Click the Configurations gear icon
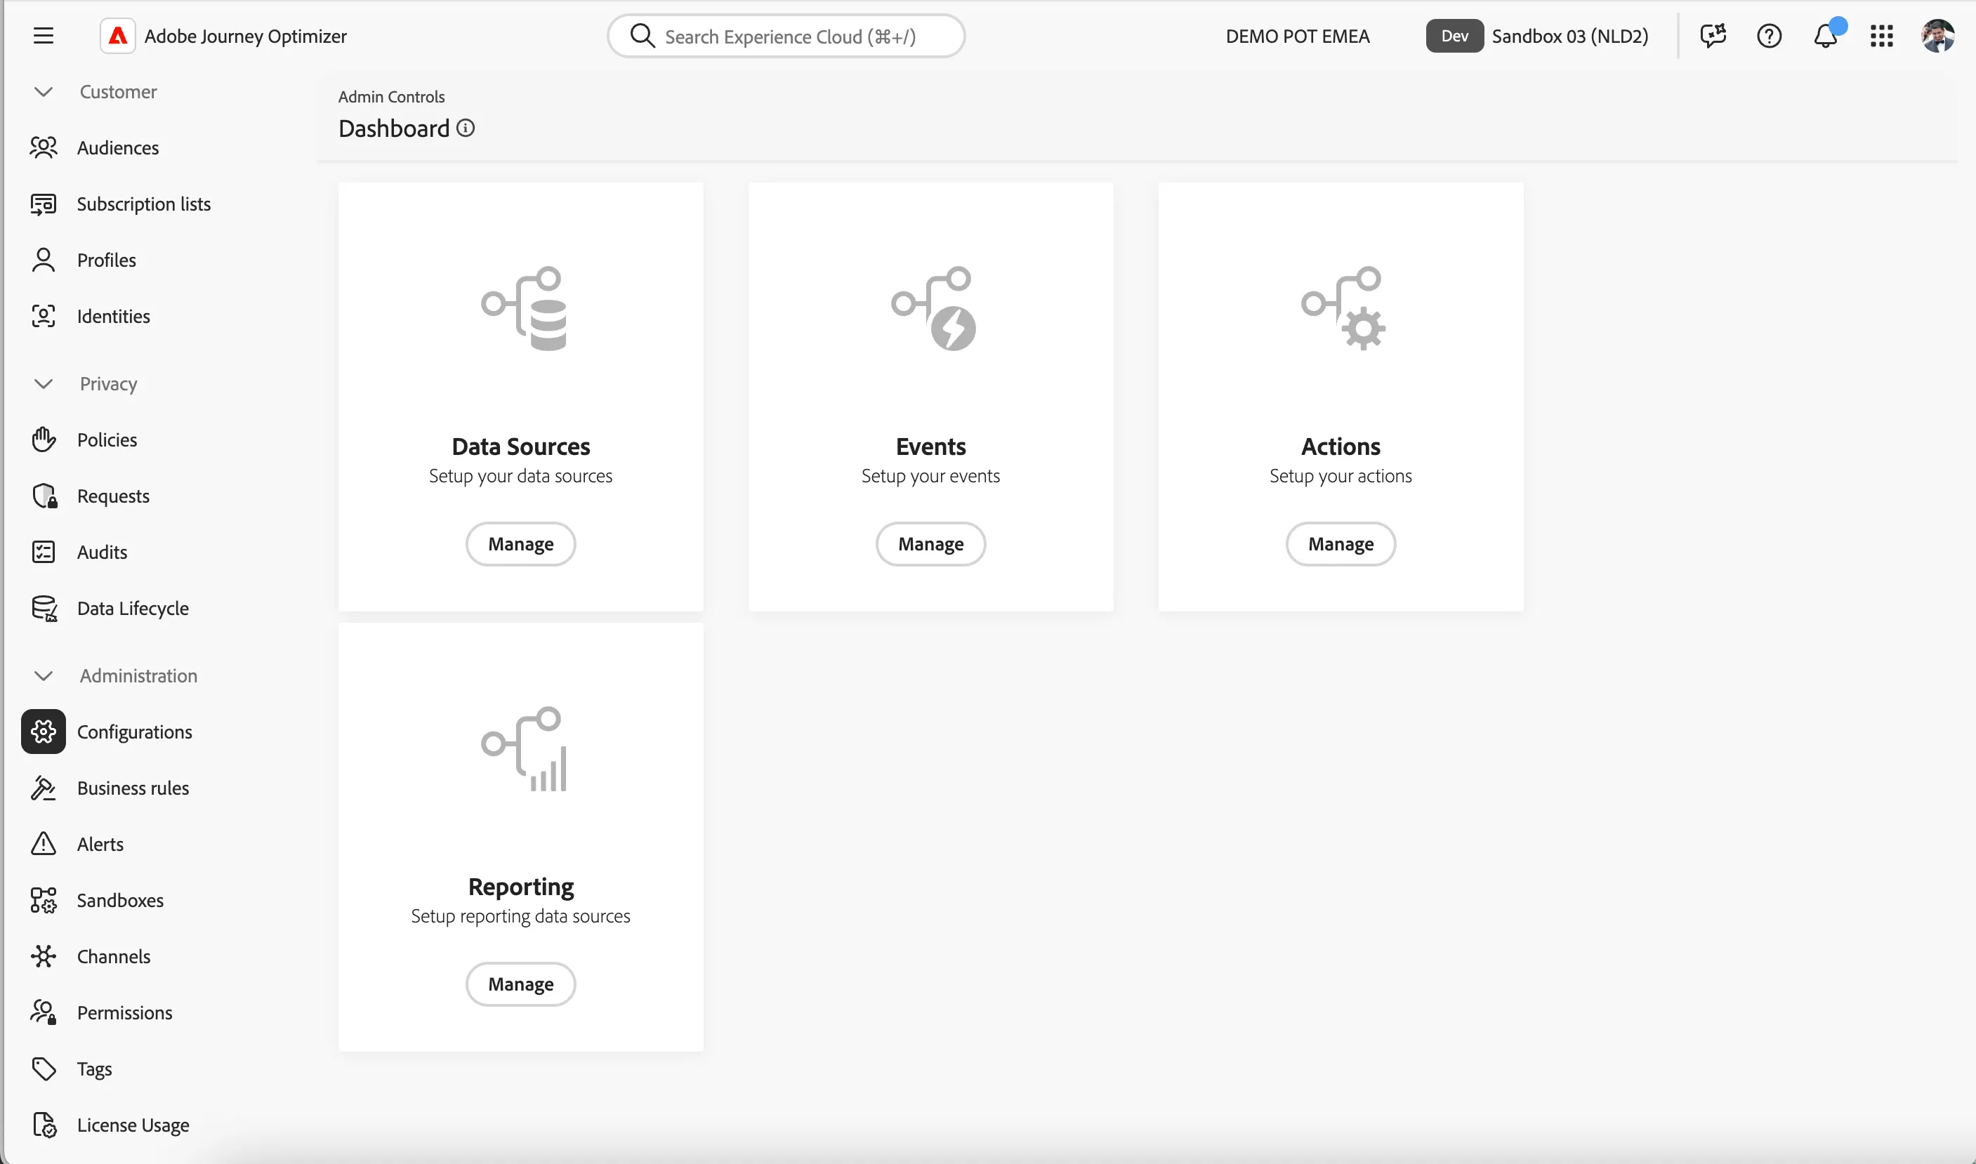This screenshot has height=1164, width=1976. [x=43, y=732]
